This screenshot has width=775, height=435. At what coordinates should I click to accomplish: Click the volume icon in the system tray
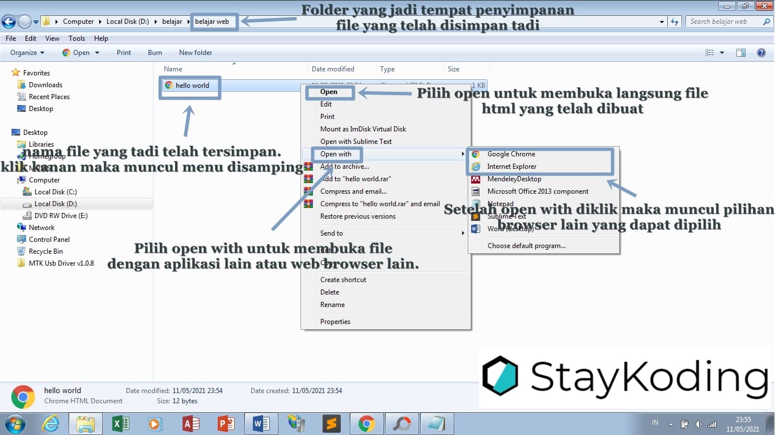[698, 423]
